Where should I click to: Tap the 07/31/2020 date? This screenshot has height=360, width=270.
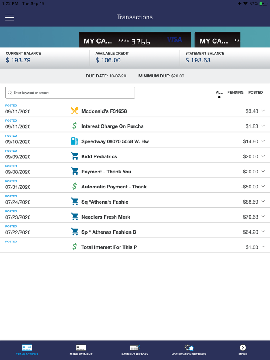click(18, 187)
